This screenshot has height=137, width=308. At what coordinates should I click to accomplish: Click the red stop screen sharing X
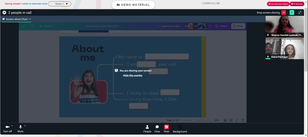click(284, 13)
